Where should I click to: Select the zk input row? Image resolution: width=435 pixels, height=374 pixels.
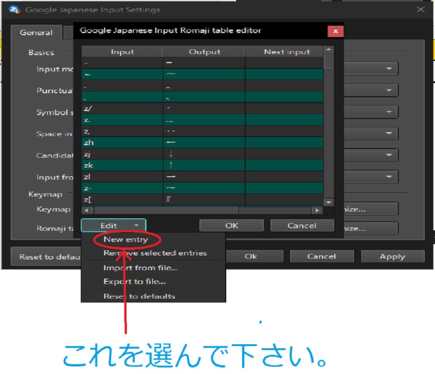pyautogui.click(x=202, y=165)
